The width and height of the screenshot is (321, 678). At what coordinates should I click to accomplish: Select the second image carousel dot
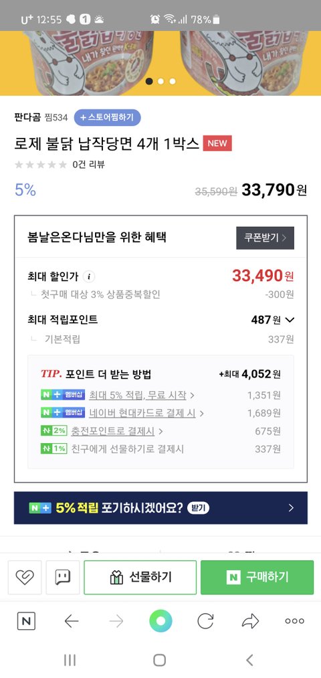pos(160,81)
